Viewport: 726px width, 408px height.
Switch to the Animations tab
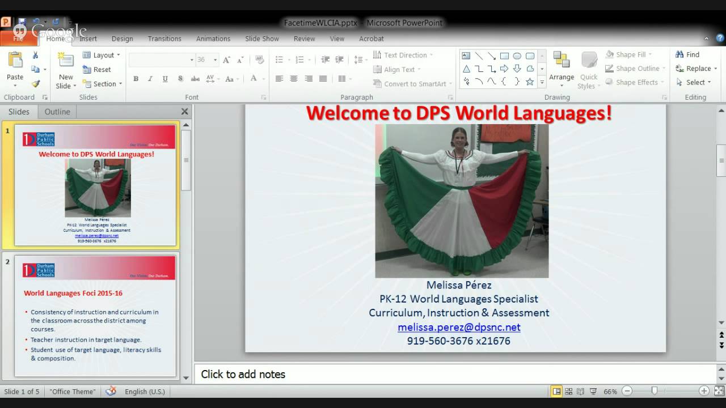tap(213, 39)
